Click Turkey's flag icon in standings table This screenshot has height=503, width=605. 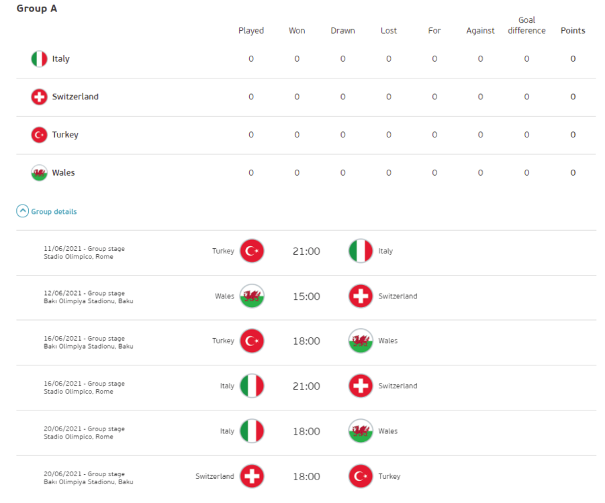point(39,135)
